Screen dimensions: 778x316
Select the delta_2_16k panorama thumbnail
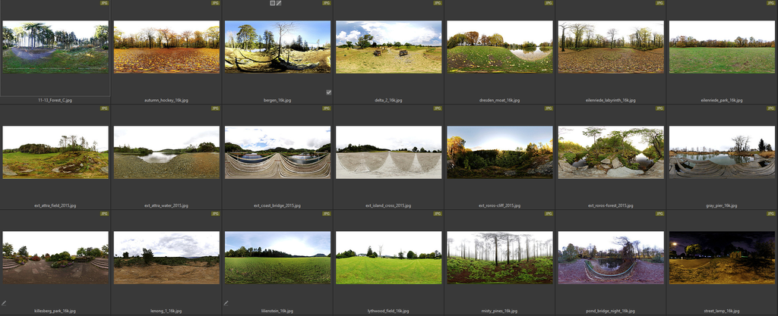pos(388,47)
